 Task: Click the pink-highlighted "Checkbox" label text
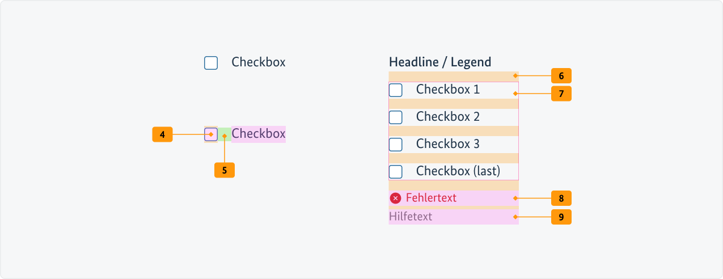259,134
